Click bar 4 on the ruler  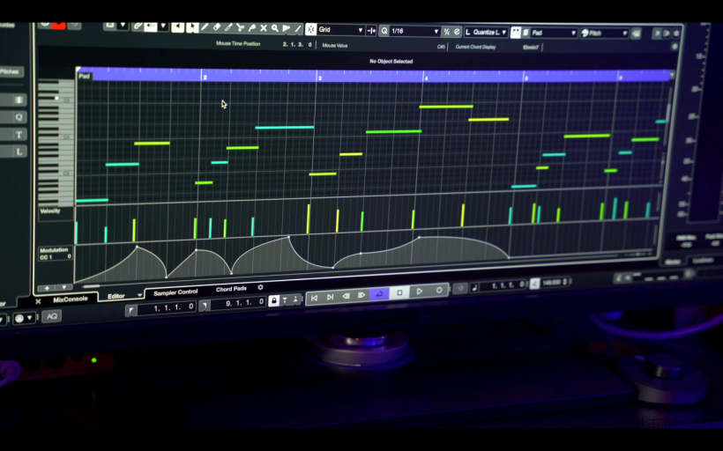[x=426, y=78]
